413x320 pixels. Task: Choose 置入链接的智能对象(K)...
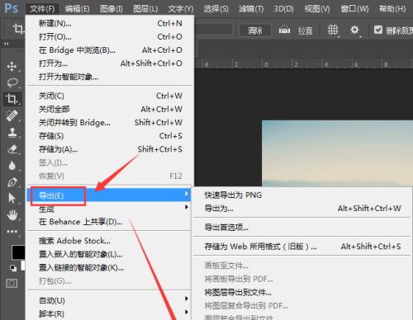[109, 267]
